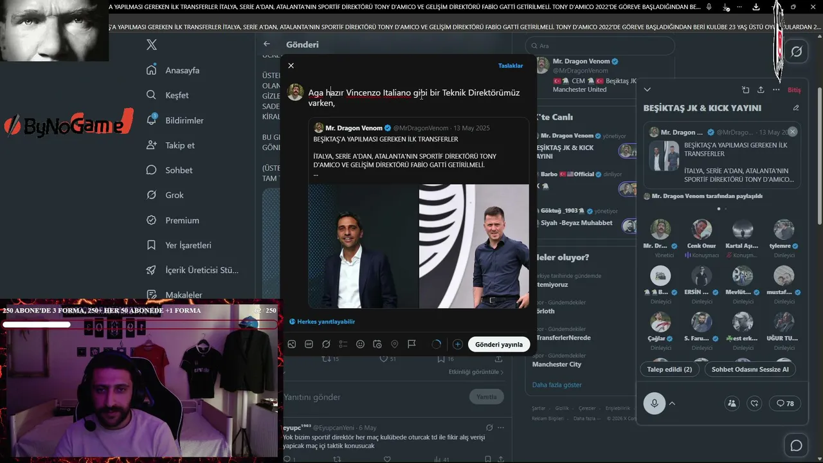Click the Grok icon at top right corner
Screen dimensions: 823x463
(797, 51)
